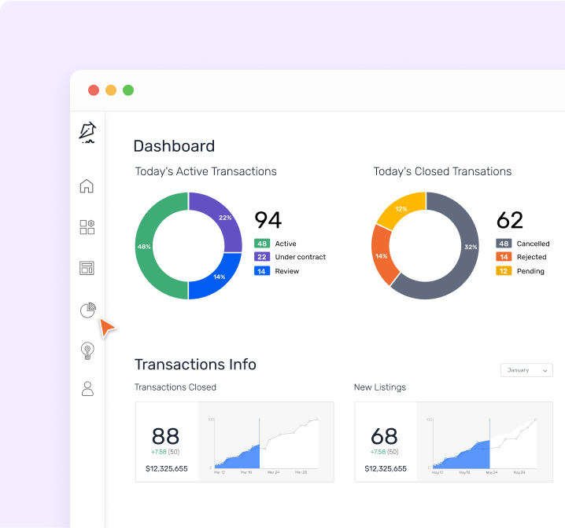Click the green macOS maximize window button
565x528 pixels.
coord(128,90)
